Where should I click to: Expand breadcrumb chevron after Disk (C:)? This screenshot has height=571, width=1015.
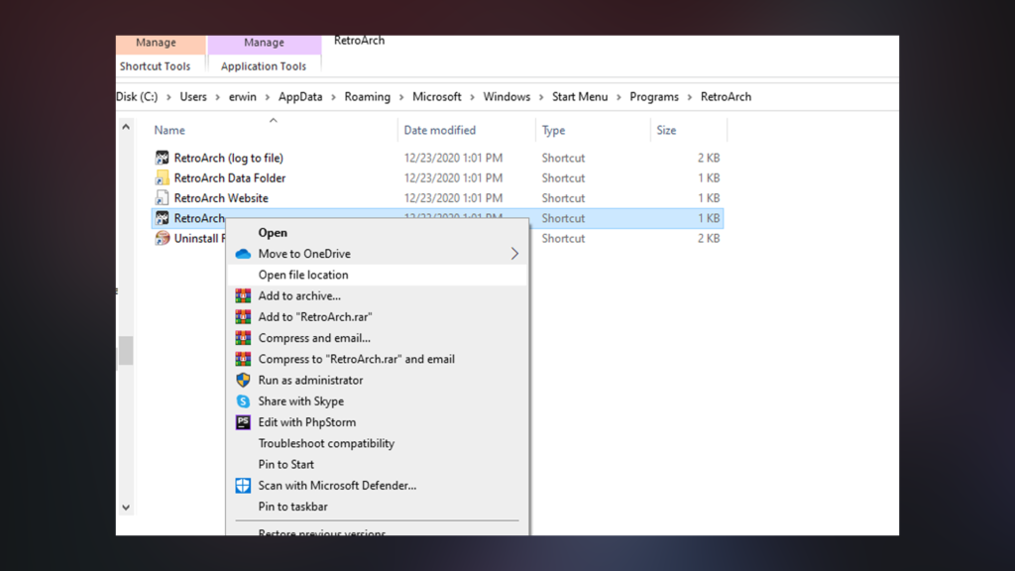169,98
